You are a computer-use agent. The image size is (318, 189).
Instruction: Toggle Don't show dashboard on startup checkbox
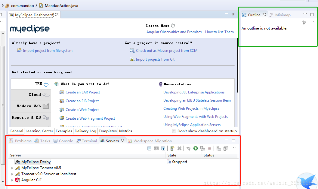click(x=174, y=131)
